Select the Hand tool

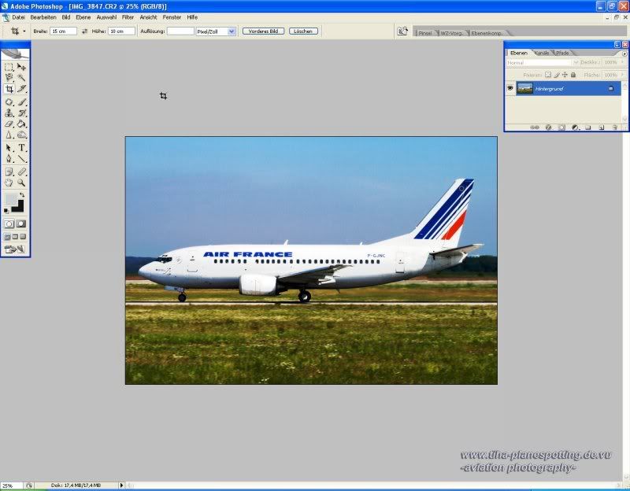click(x=9, y=183)
